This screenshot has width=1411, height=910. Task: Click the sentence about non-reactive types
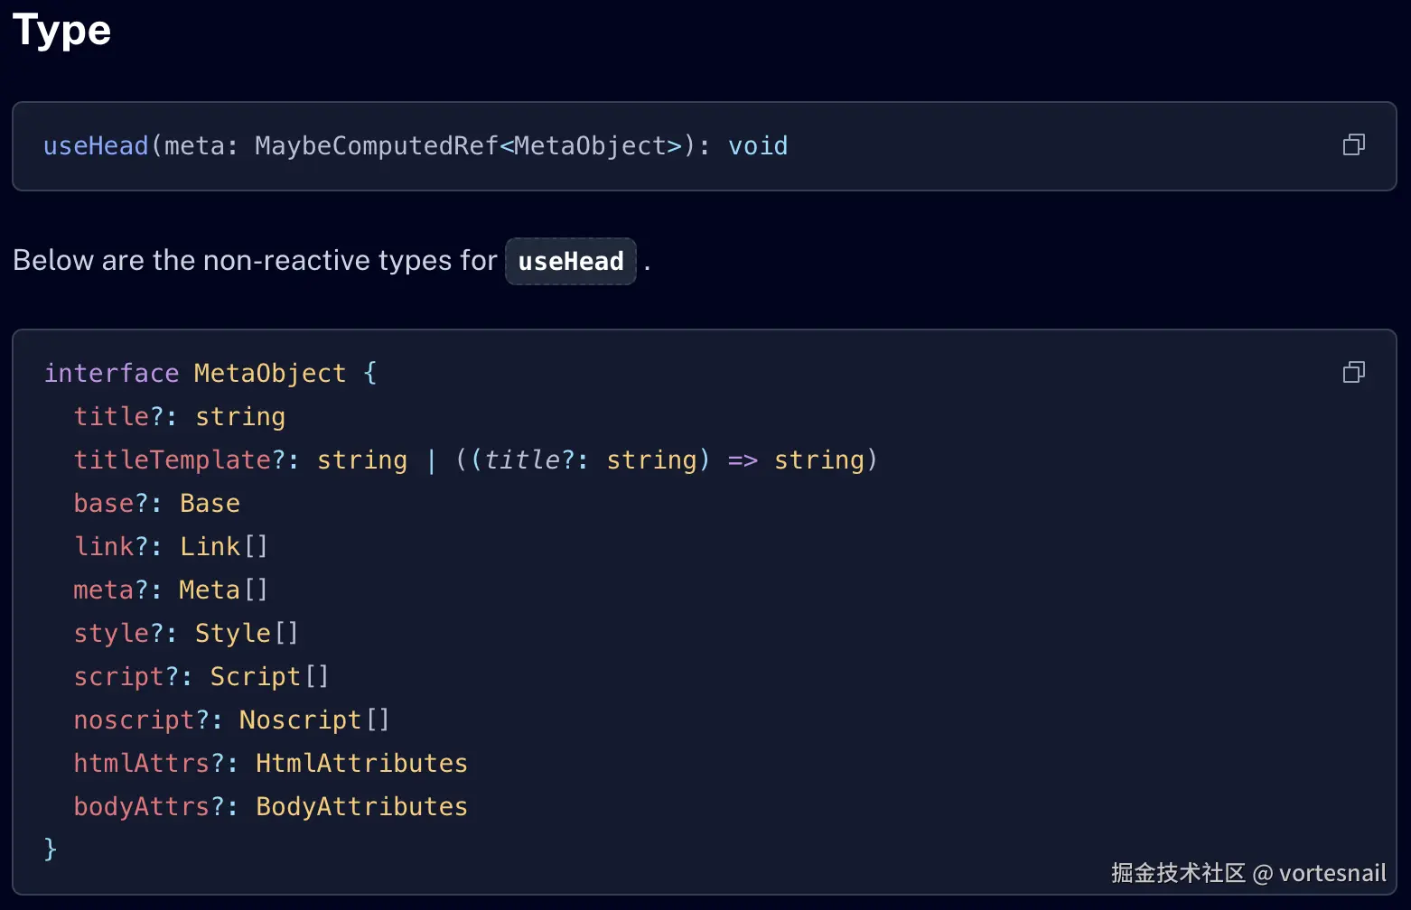pyautogui.click(x=255, y=261)
